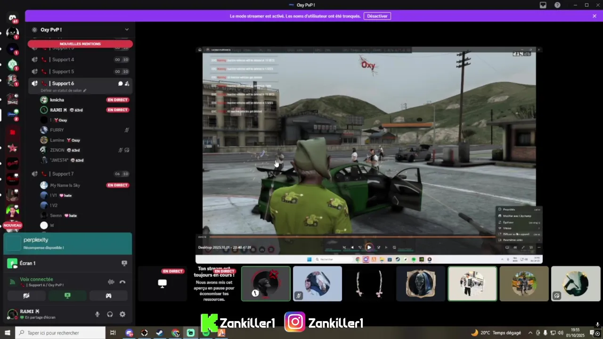Select participant tile with pink necklace avatar
The height and width of the screenshot is (339, 603).
pyautogui.click(x=369, y=283)
